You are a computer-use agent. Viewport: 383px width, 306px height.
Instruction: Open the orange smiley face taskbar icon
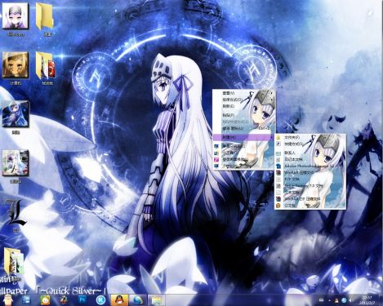(x=45, y=300)
